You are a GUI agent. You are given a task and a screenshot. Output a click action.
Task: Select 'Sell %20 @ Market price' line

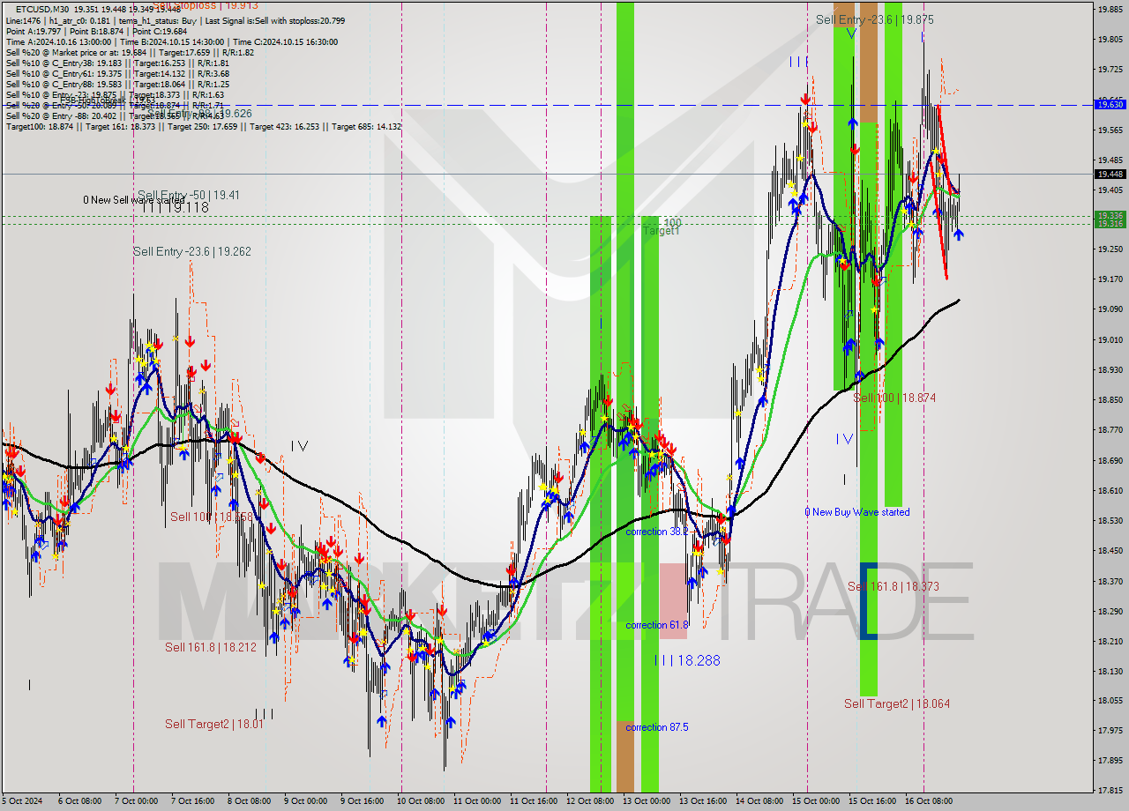[130, 52]
